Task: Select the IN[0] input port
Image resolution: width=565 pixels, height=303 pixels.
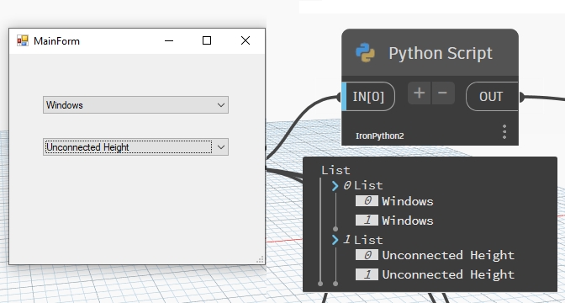Action: pyautogui.click(x=368, y=97)
